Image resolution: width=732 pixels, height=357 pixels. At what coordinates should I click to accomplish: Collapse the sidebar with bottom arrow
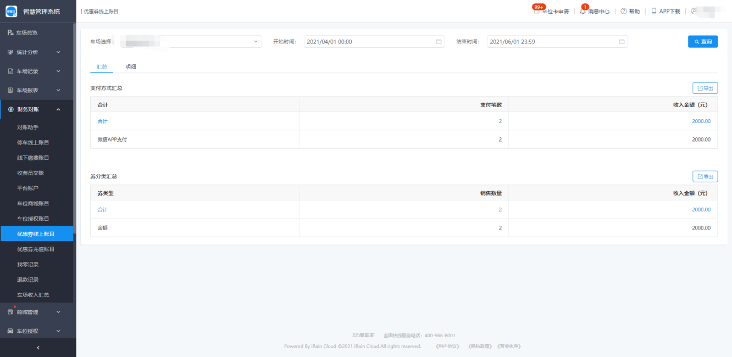38,348
